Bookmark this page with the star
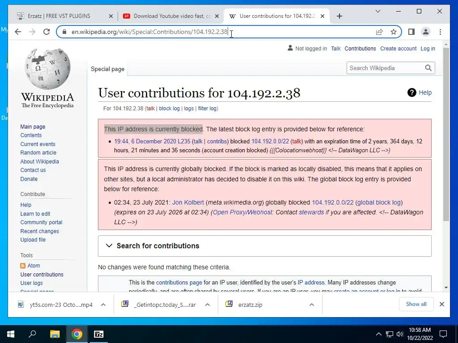The width and height of the screenshot is (458, 343). click(394, 32)
